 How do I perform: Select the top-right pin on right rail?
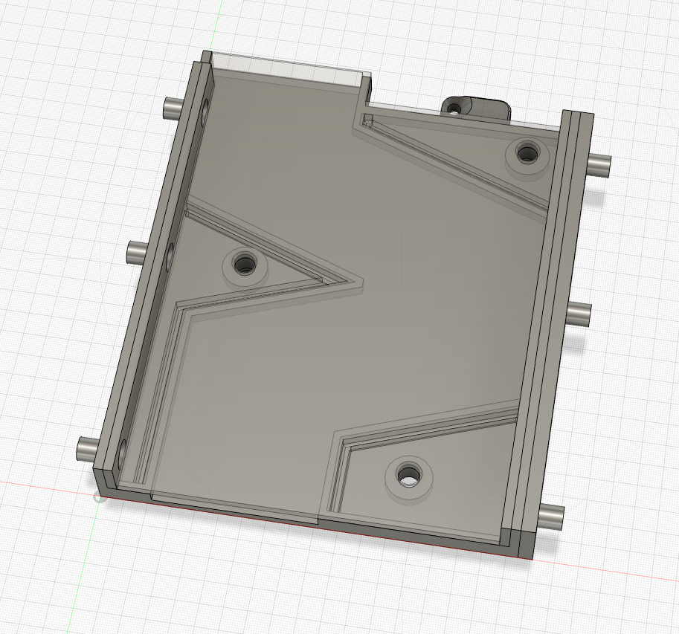coord(599,166)
